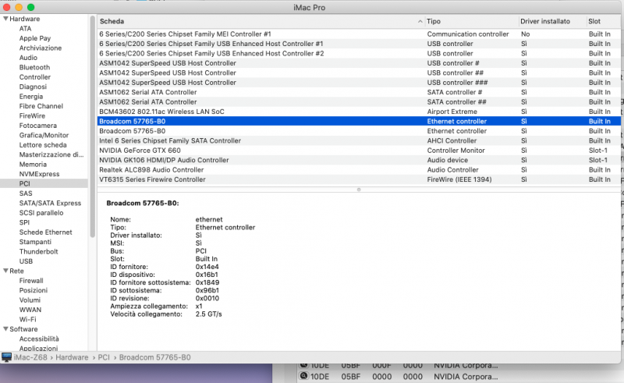Select the highlighted Broadcom 57765-B0 row

(x=359, y=122)
